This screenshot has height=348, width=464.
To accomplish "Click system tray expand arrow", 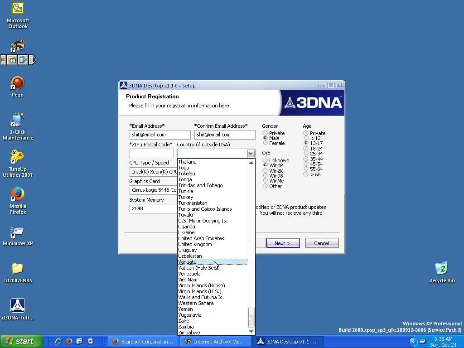I will point(413,341).
